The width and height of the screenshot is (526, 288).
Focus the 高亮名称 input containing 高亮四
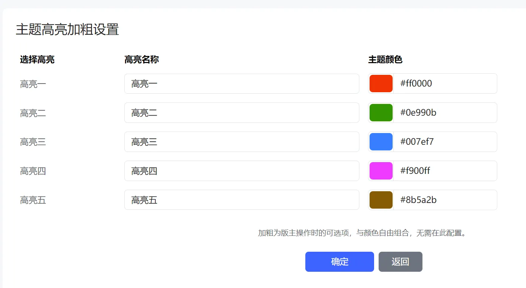[x=242, y=171]
